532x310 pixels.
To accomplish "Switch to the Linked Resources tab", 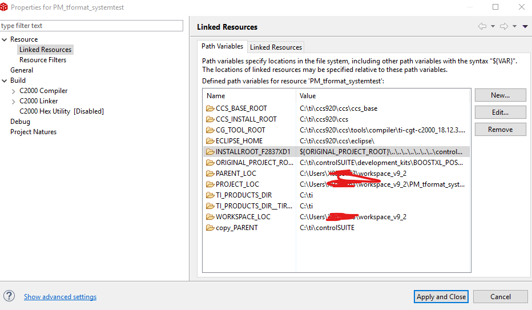I will tap(276, 47).
